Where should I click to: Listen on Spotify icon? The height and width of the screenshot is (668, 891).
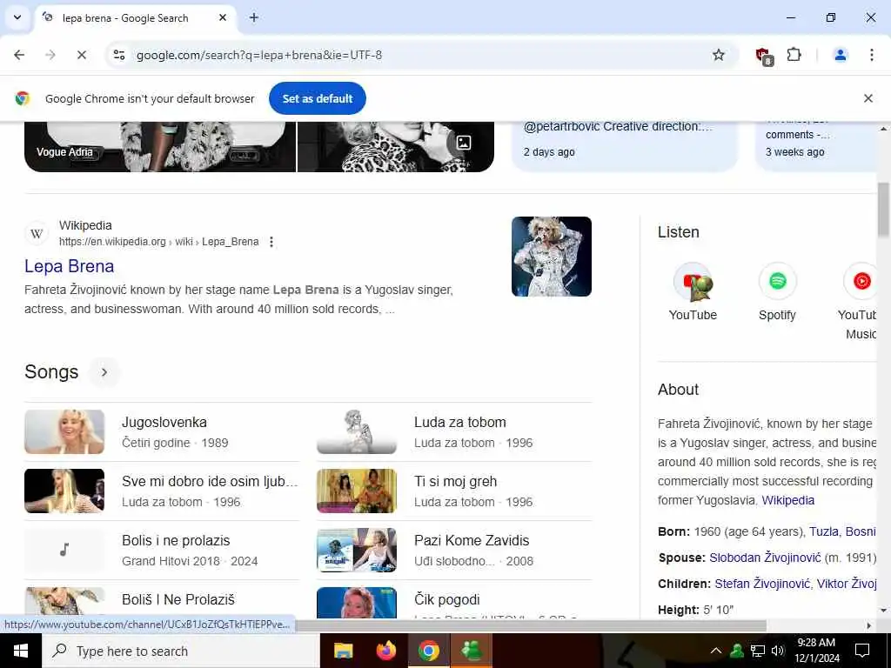pos(777,281)
